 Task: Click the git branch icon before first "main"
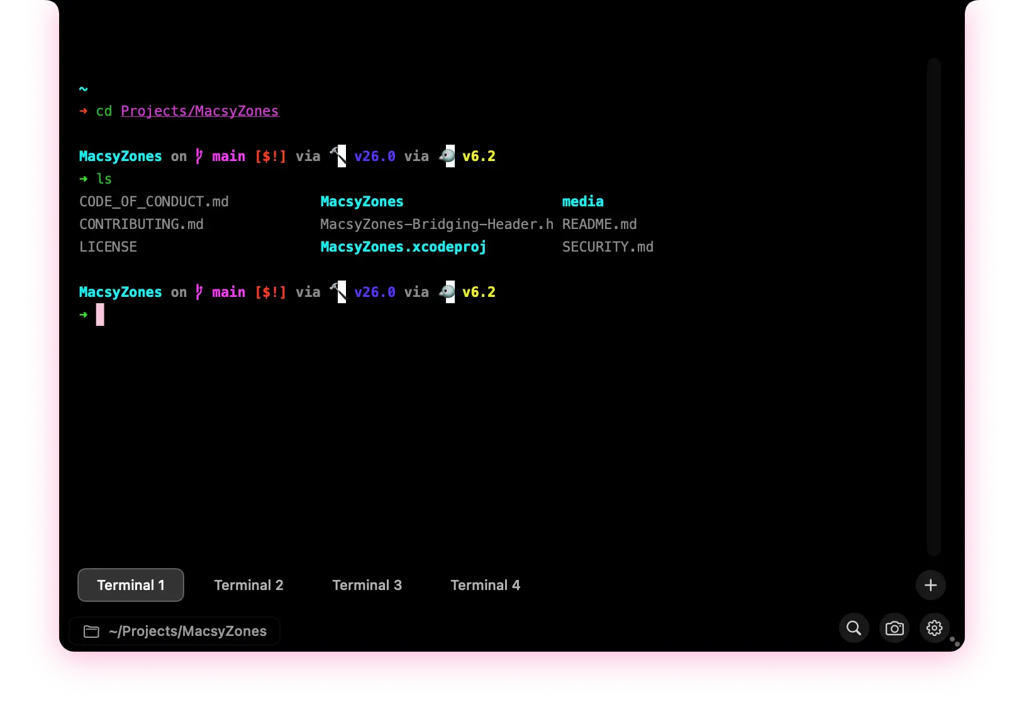click(199, 156)
